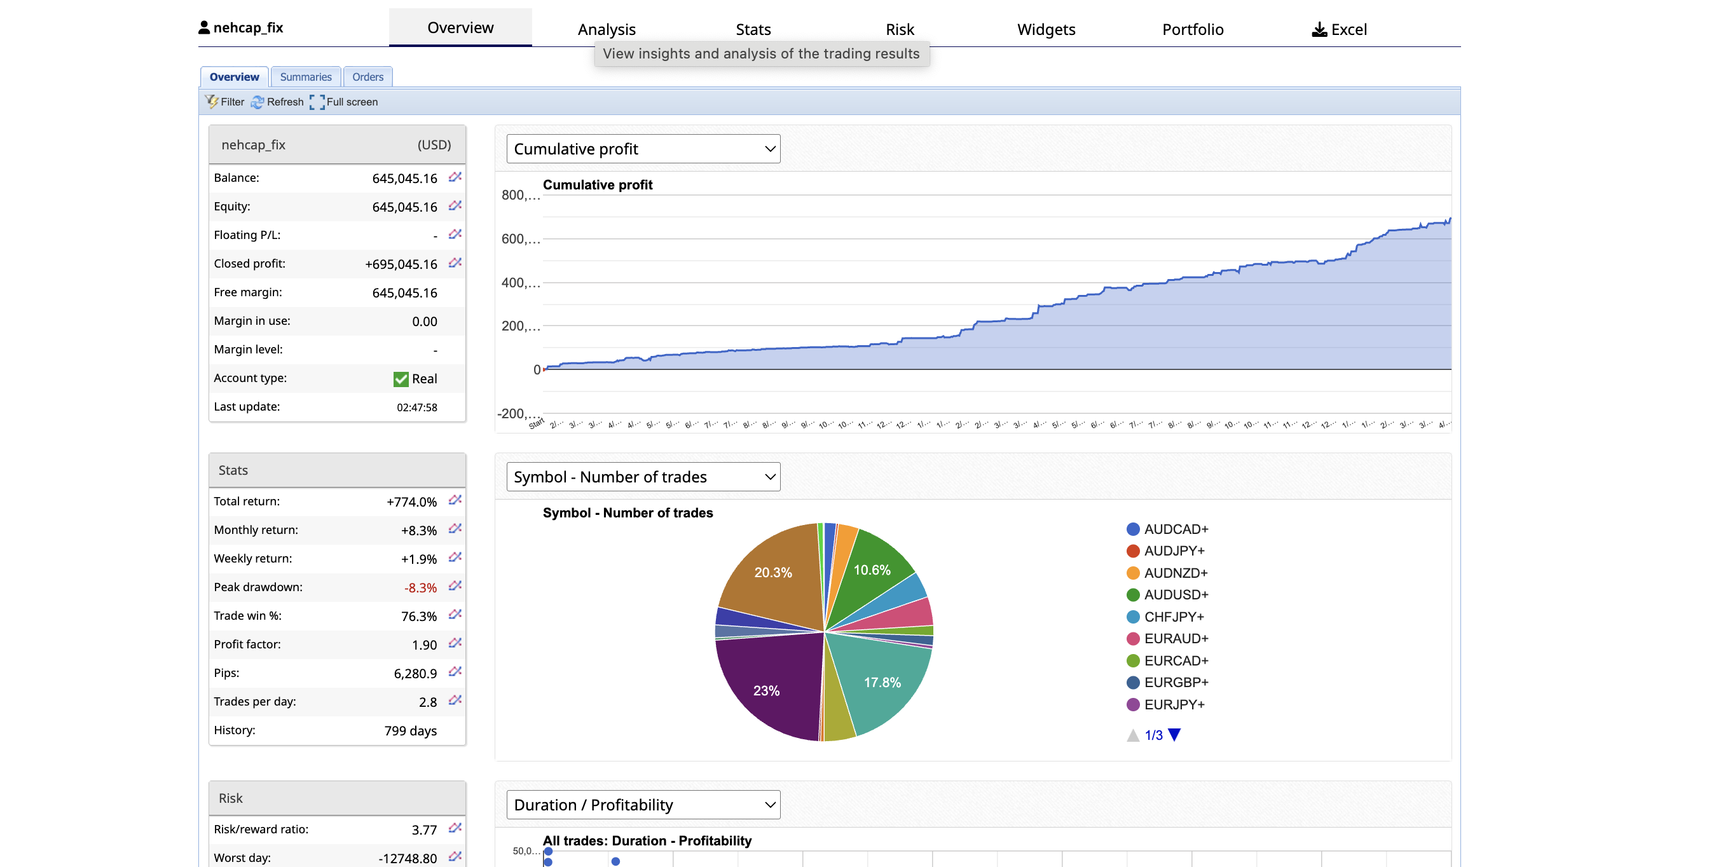The width and height of the screenshot is (1709, 867).
Task: Switch to the Analysis tab
Action: pyautogui.click(x=607, y=29)
